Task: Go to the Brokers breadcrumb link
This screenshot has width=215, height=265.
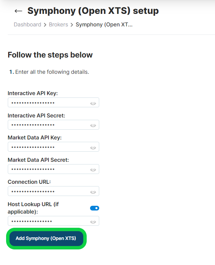Action: [x=59, y=25]
